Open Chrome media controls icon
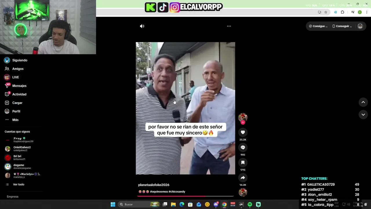 coord(353,12)
